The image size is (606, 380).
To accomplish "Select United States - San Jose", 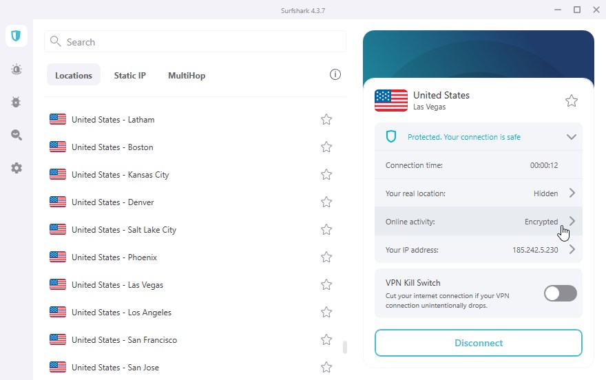I will point(195,367).
